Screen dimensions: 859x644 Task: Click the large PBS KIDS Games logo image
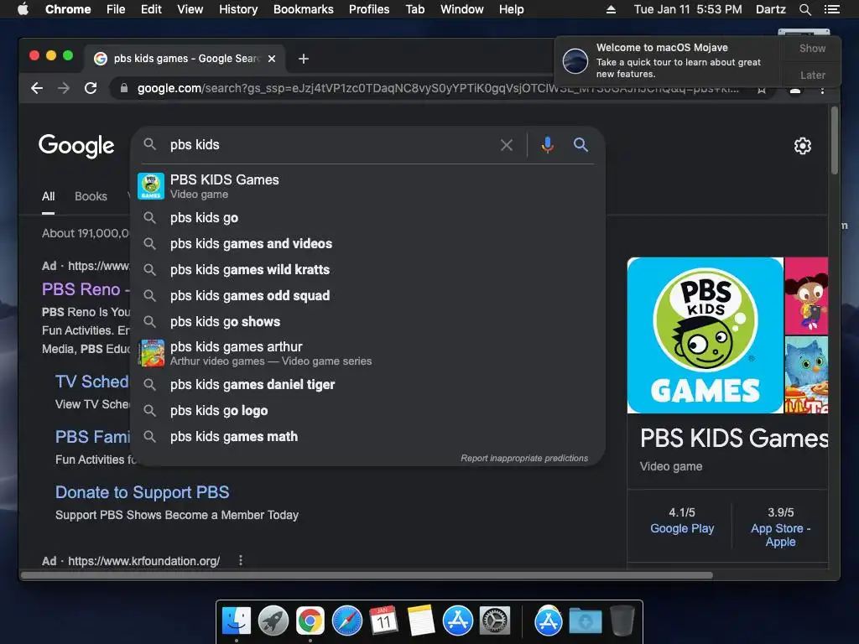(x=705, y=335)
